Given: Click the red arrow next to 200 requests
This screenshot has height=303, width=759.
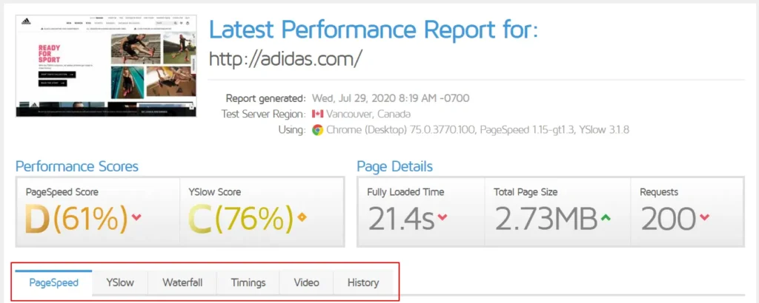Looking at the screenshot, I should 704,217.
